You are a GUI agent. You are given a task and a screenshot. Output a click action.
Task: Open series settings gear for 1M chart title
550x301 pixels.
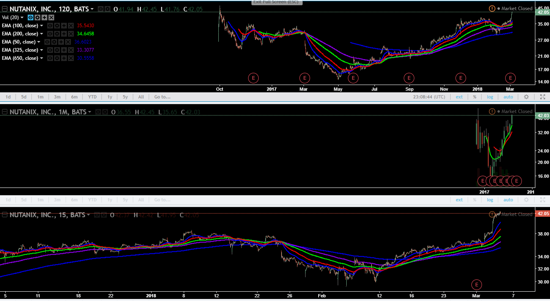pyautogui.click(x=105, y=111)
